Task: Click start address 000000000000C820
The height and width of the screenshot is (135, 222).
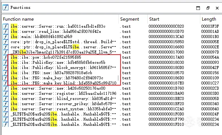Action: (166, 27)
